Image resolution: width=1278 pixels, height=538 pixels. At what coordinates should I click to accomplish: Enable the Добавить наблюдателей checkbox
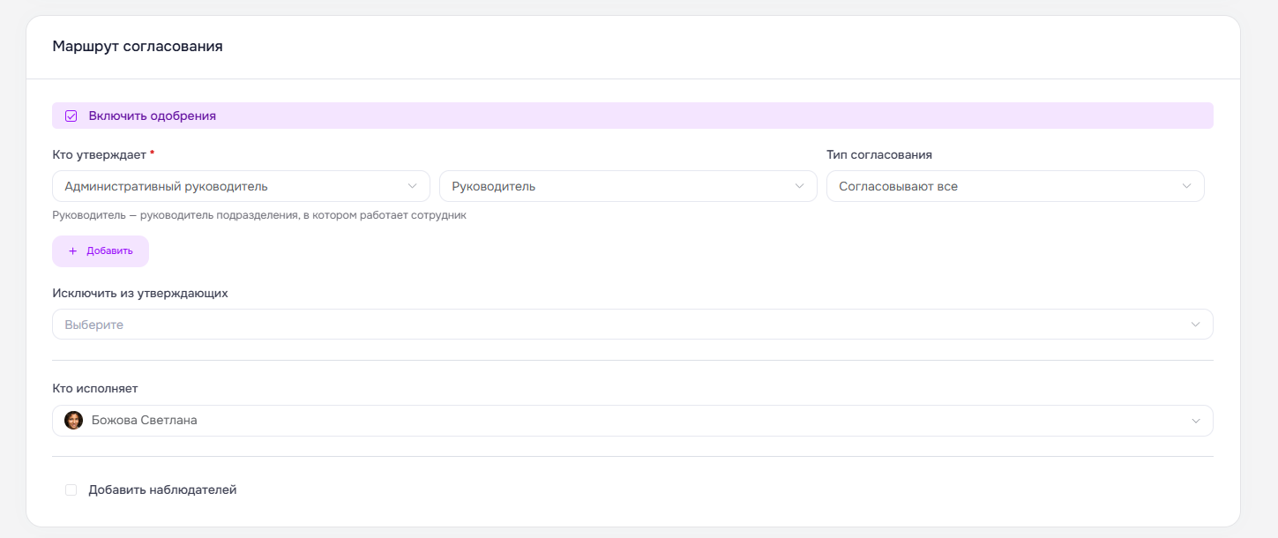[71, 489]
